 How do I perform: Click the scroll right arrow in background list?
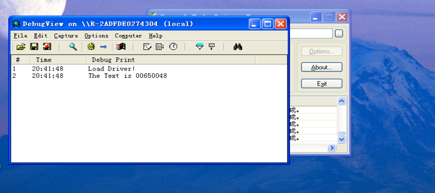332,148
